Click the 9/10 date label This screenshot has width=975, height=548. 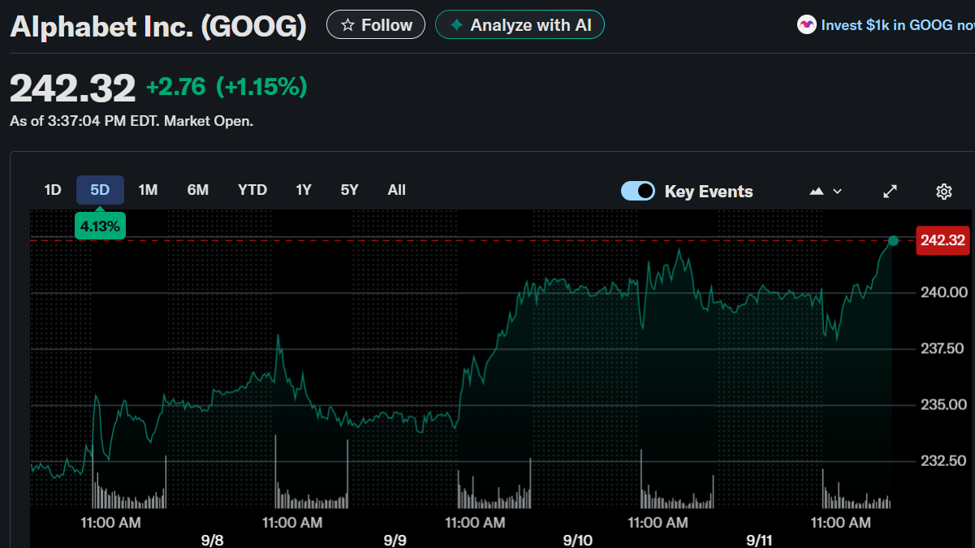pyautogui.click(x=578, y=540)
